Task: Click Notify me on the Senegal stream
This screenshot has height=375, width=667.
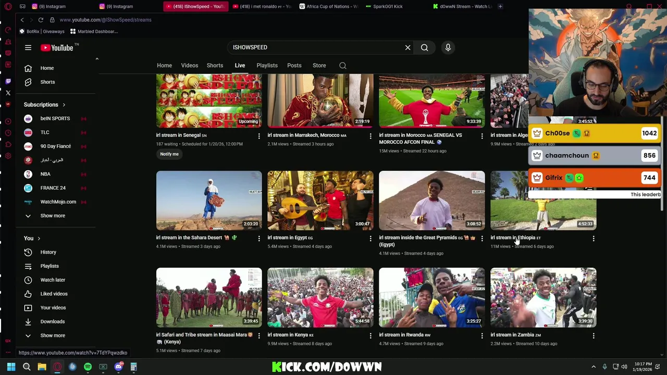Action: [169, 154]
